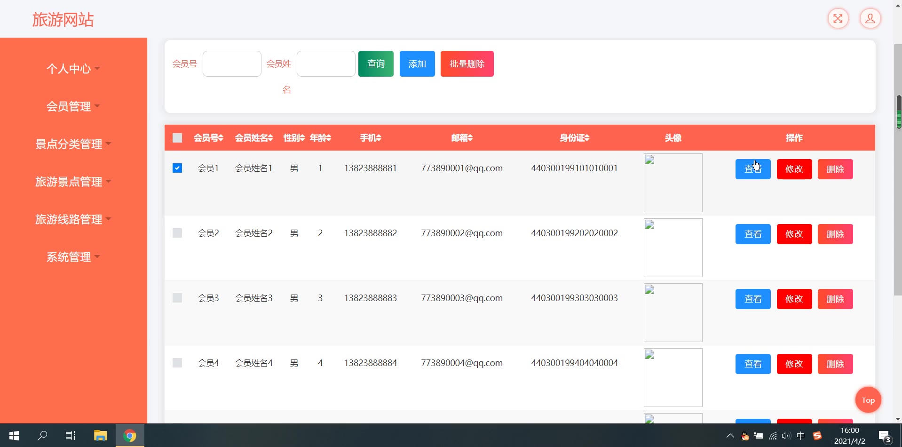Switch to Chrome in taskbar
The width and height of the screenshot is (902, 447).
coord(130,436)
